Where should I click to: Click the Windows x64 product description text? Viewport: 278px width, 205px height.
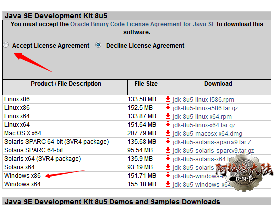tap(22, 184)
